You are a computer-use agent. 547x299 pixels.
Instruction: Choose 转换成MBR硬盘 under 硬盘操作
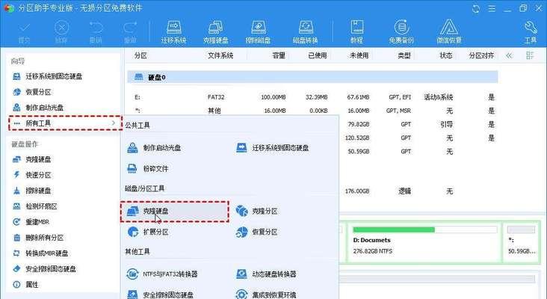[x=40, y=253]
